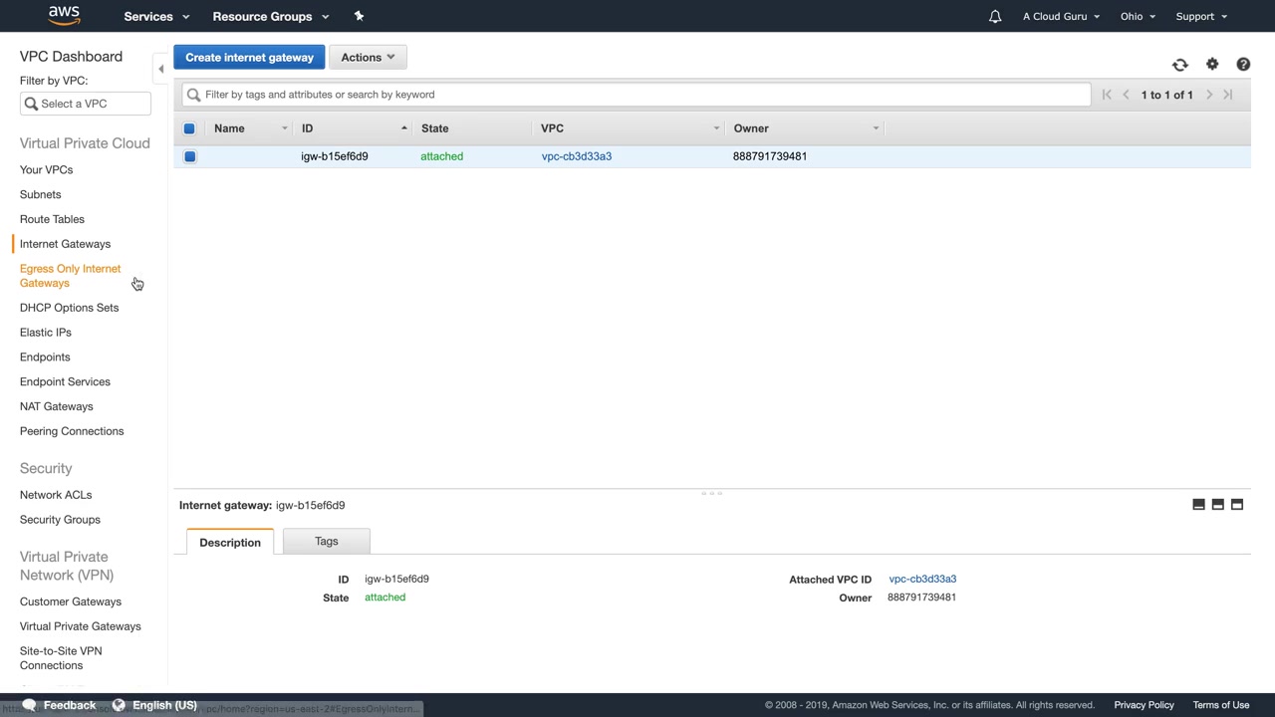Open Your VPCs in sidebar

(46, 169)
